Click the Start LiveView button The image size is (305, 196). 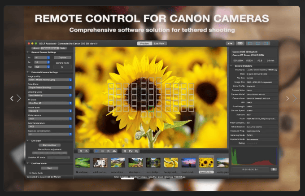(x=50, y=145)
